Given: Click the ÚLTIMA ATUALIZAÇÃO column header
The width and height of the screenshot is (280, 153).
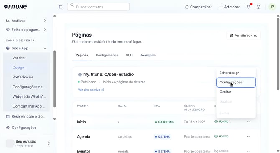Looking at the screenshot, I should [x=194, y=108].
